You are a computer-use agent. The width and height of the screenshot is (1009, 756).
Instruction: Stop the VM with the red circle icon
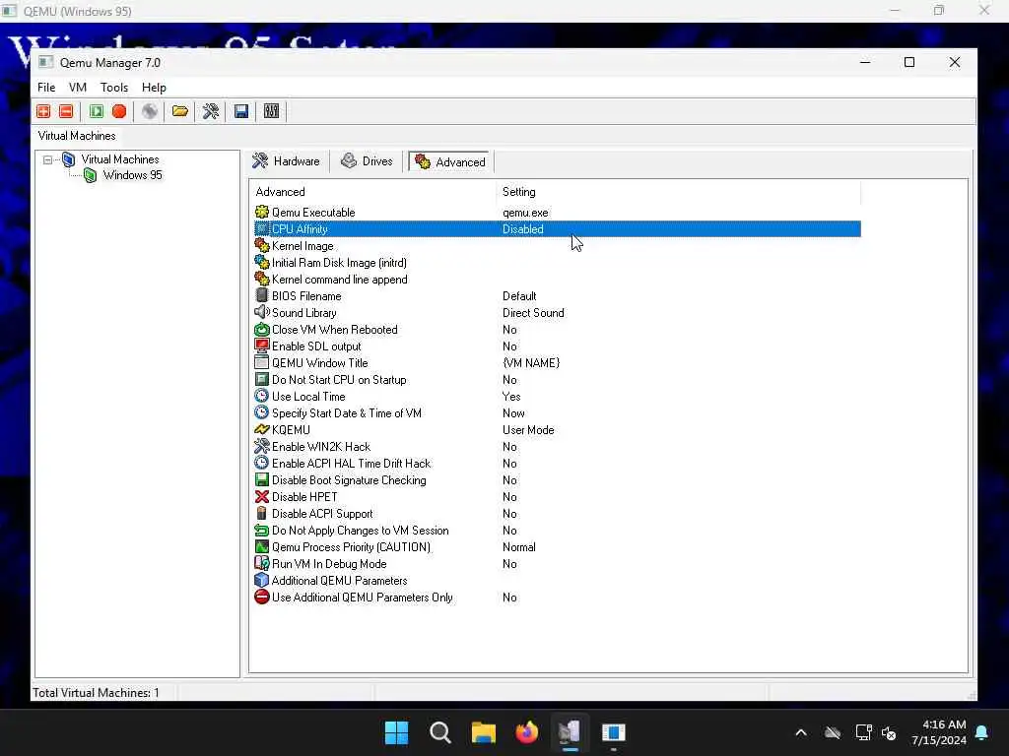click(x=119, y=111)
